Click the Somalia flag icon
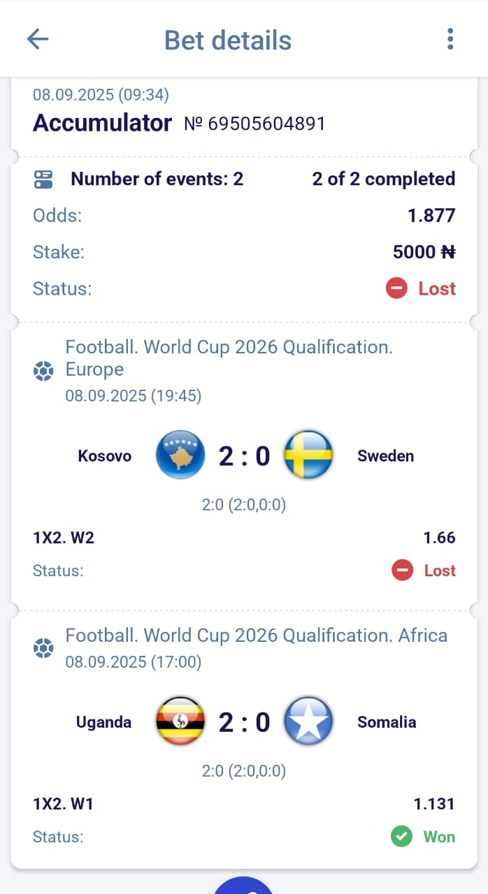488x894 pixels. click(x=308, y=721)
